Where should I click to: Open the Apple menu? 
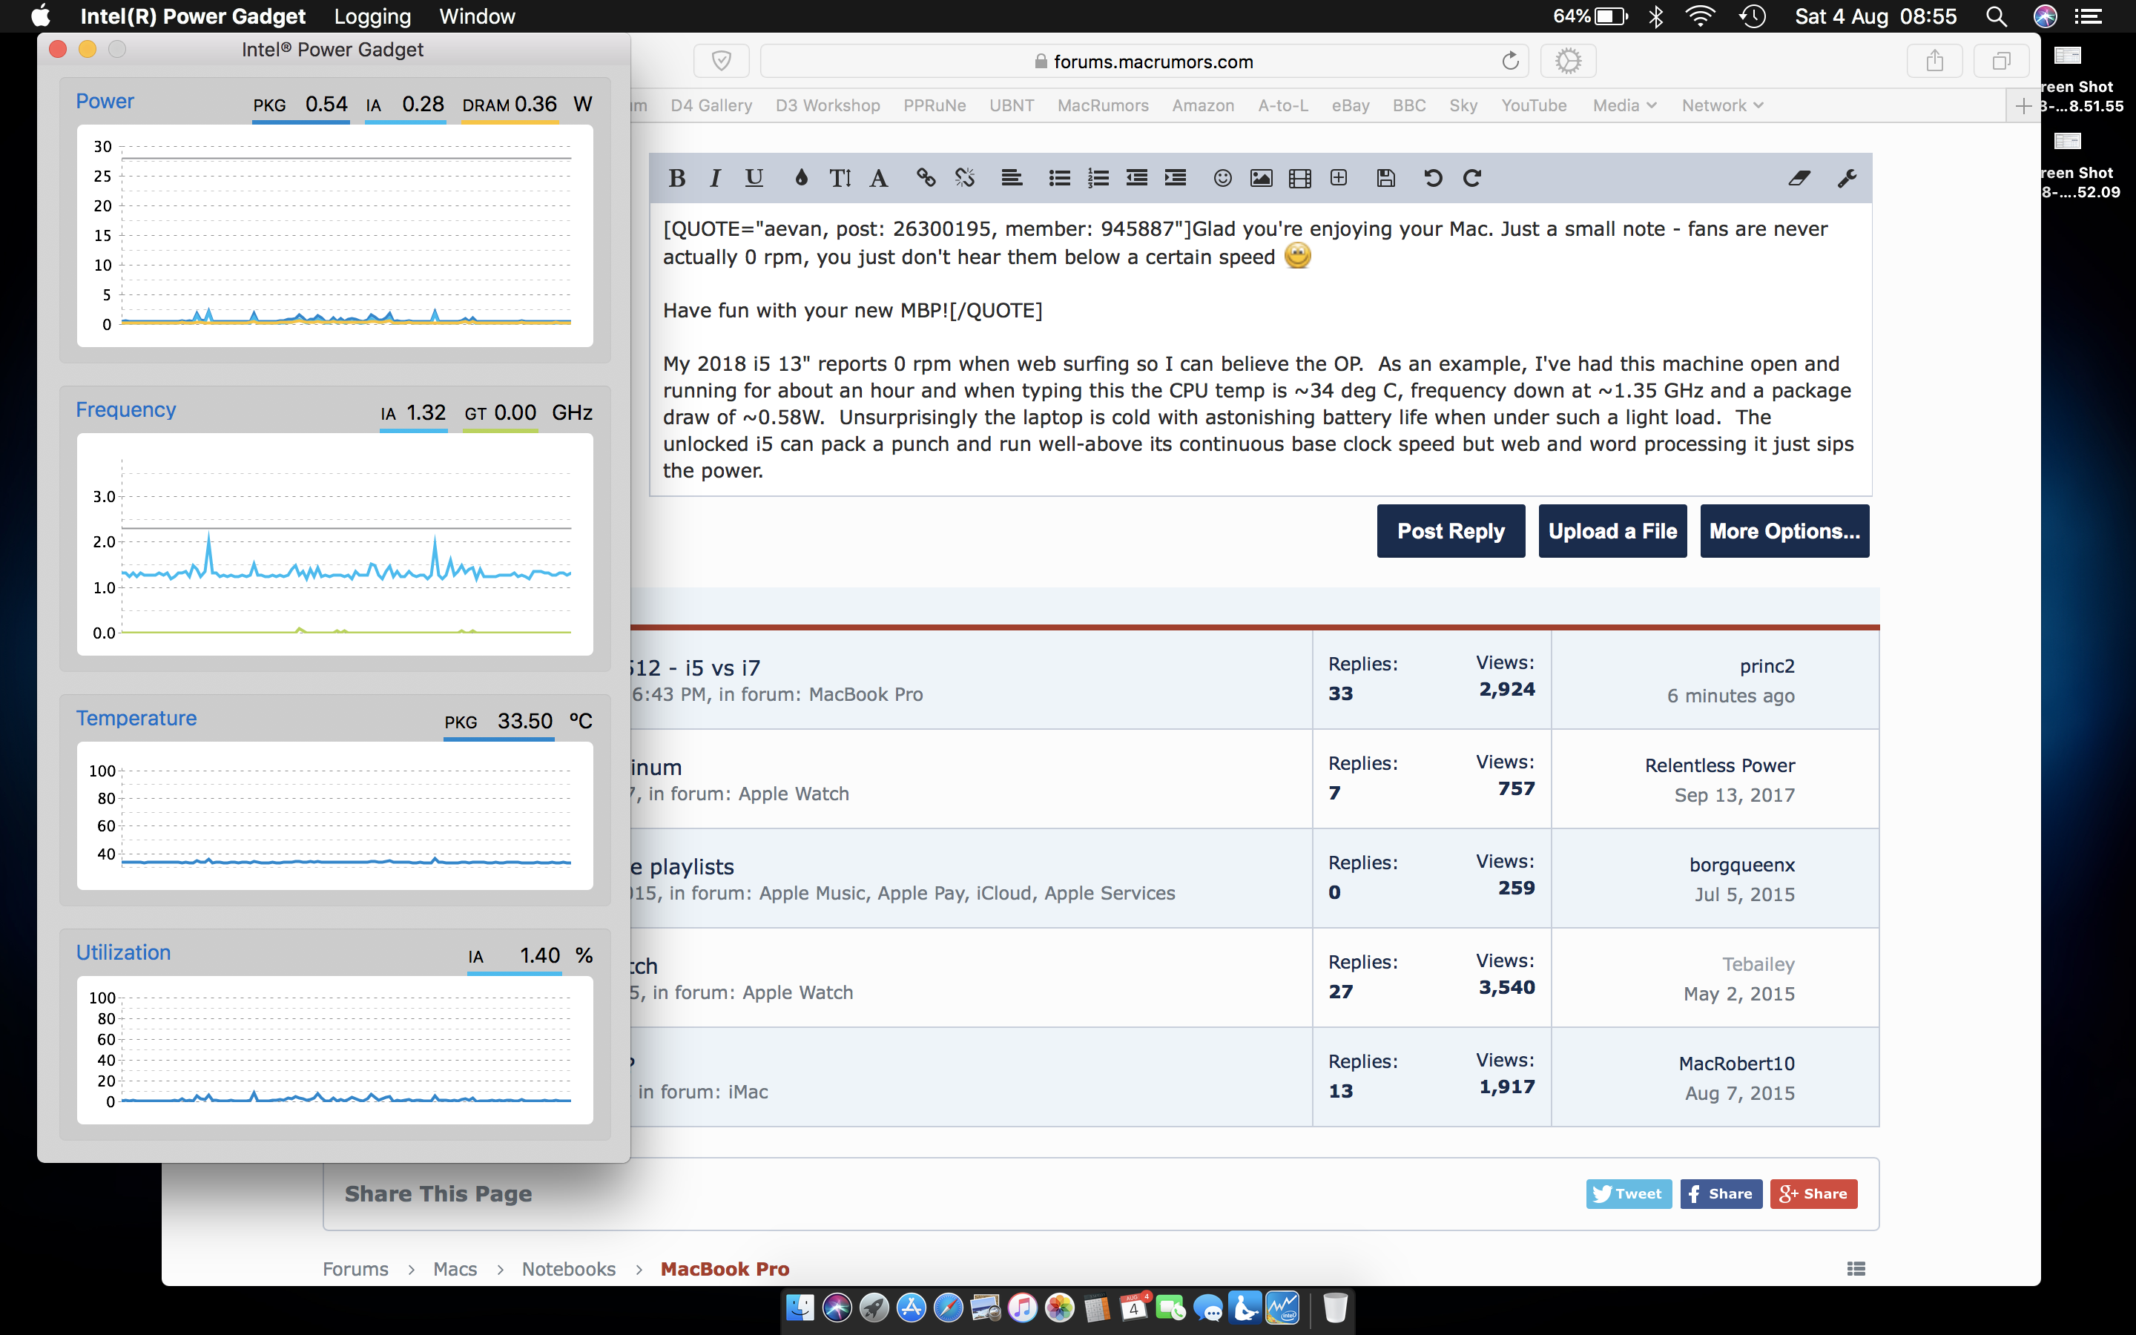click(x=41, y=17)
